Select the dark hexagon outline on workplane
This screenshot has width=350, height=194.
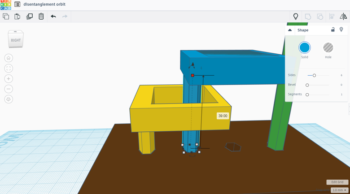[233, 147]
